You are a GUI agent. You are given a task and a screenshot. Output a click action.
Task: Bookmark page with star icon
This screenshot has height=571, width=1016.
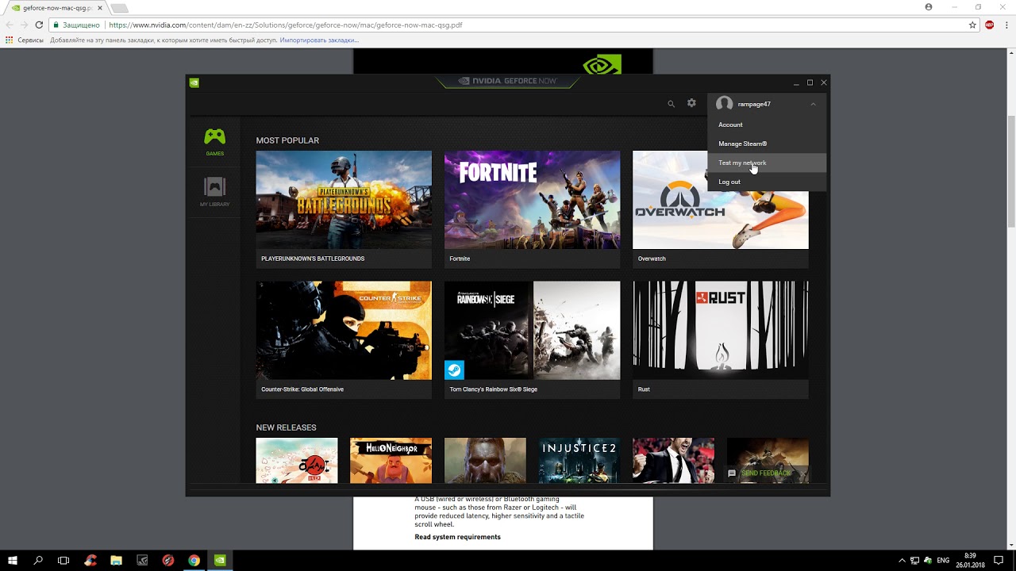click(972, 25)
